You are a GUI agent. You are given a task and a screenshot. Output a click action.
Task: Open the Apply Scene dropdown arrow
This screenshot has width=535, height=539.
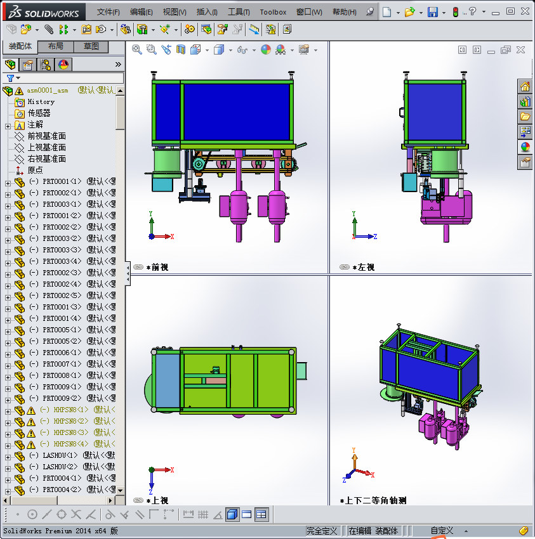tap(291, 49)
